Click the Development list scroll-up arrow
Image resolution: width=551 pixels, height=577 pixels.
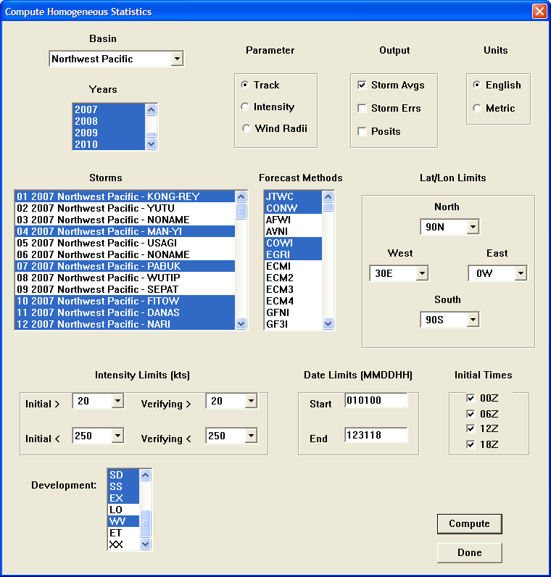pyautogui.click(x=146, y=475)
